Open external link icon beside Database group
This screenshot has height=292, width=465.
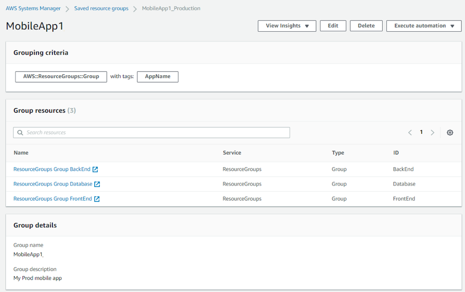[x=97, y=184]
